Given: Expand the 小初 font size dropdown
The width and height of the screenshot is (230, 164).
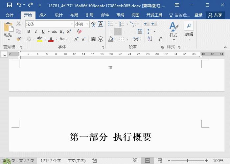Looking at the screenshot, I should 87,24.
